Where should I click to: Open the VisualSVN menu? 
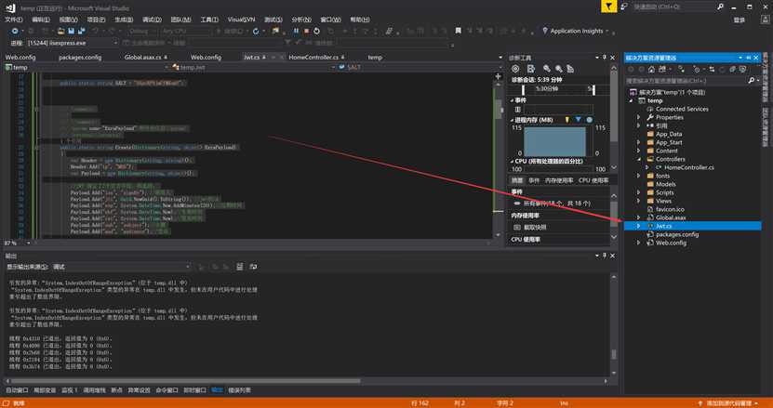pos(242,20)
